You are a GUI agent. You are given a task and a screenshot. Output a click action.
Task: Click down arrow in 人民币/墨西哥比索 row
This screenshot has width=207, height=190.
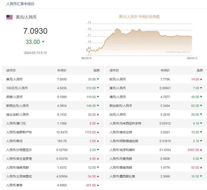tap(201, 176)
